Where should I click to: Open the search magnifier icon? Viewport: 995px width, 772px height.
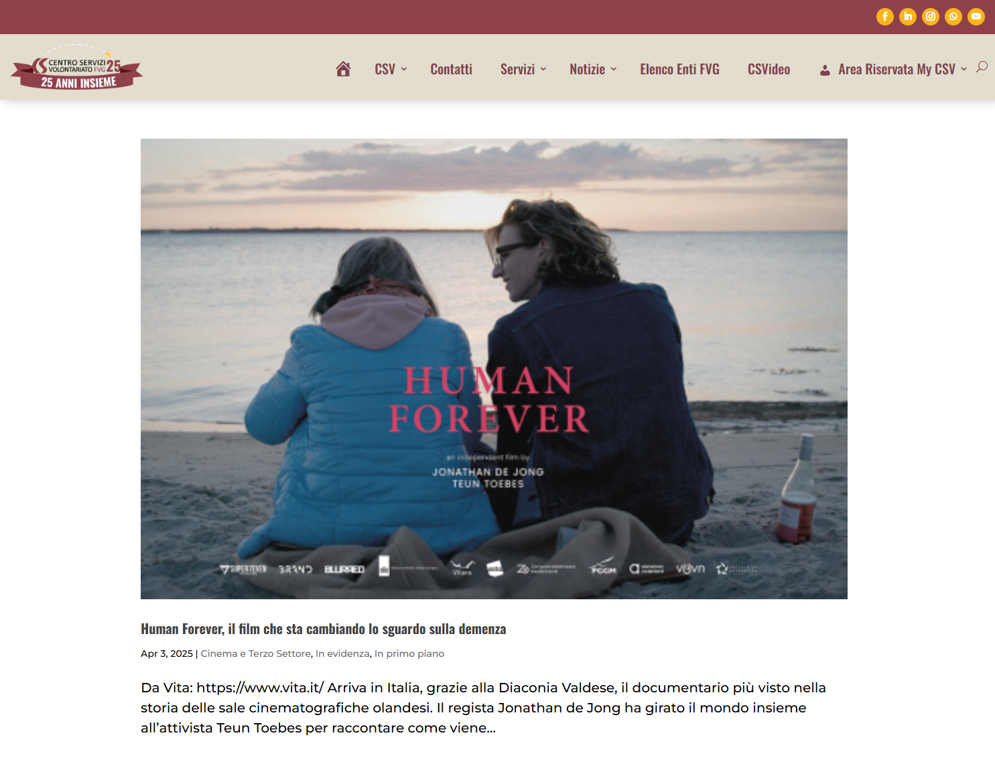pos(982,67)
